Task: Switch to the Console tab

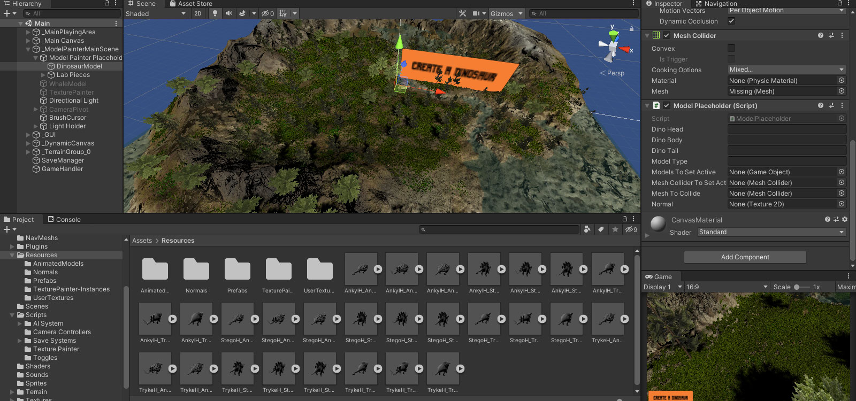Action: (x=64, y=219)
